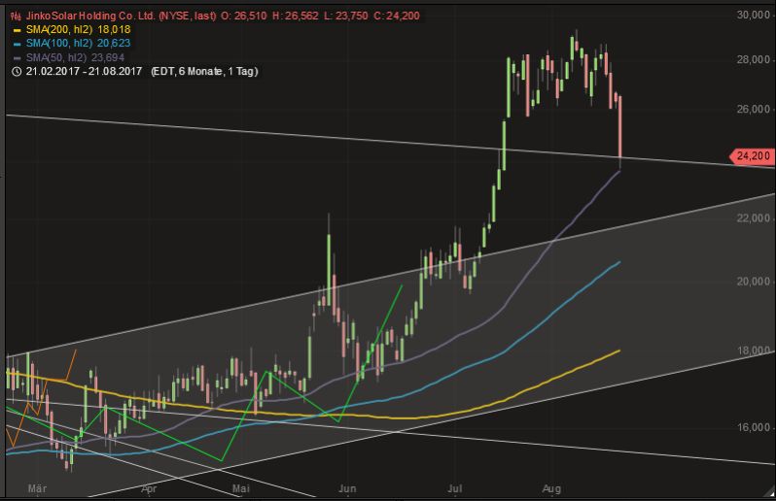Click the 16,000 price axis label
This screenshot has height=501, width=776.
(x=754, y=427)
